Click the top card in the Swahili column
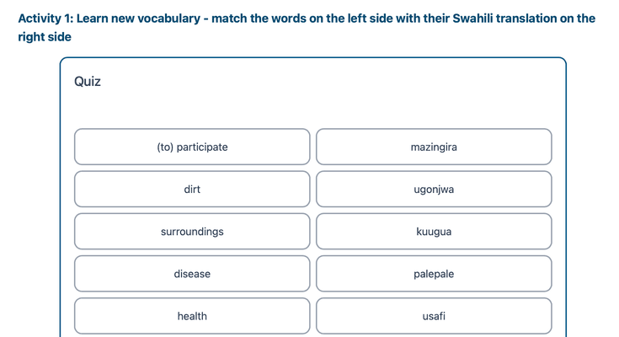 click(x=434, y=147)
